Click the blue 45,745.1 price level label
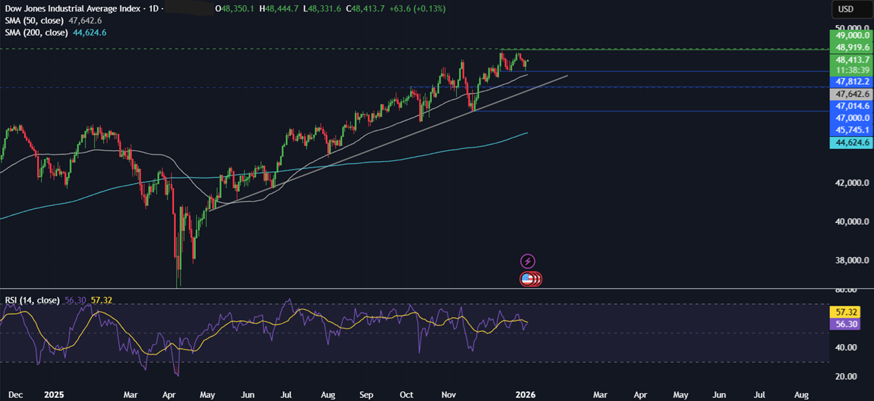The image size is (874, 401). click(852, 130)
